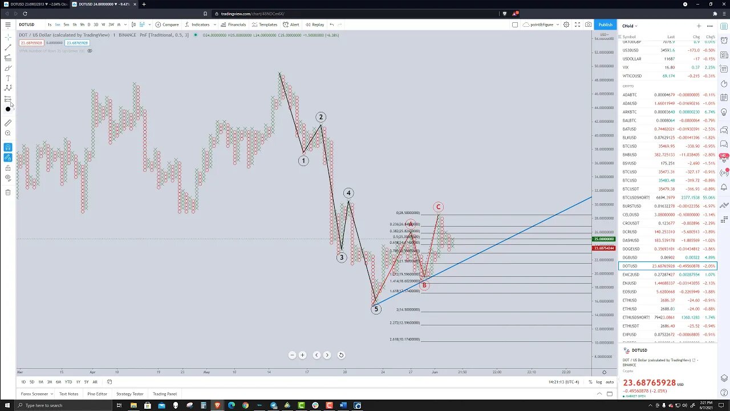Undo the last chart action

click(x=332, y=25)
